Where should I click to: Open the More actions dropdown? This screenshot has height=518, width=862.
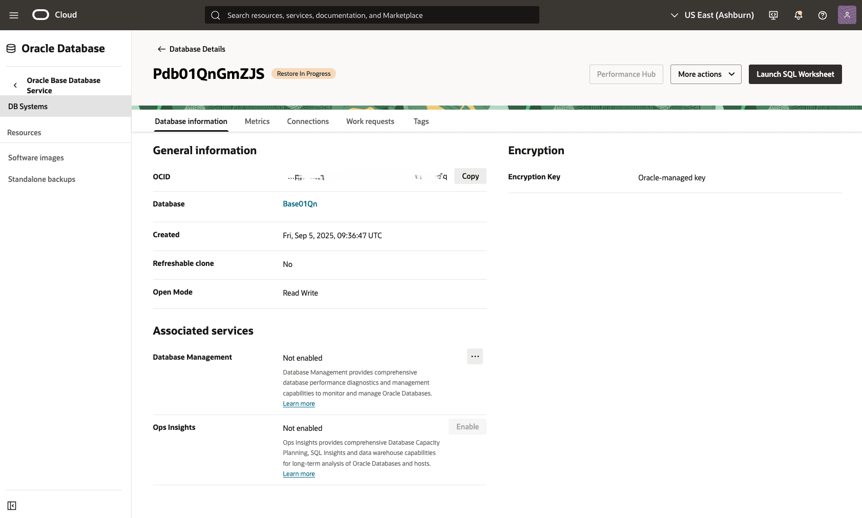pos(705,74)
